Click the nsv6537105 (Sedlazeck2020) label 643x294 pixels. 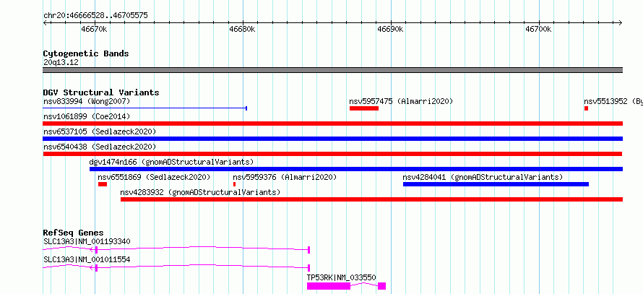100,131
